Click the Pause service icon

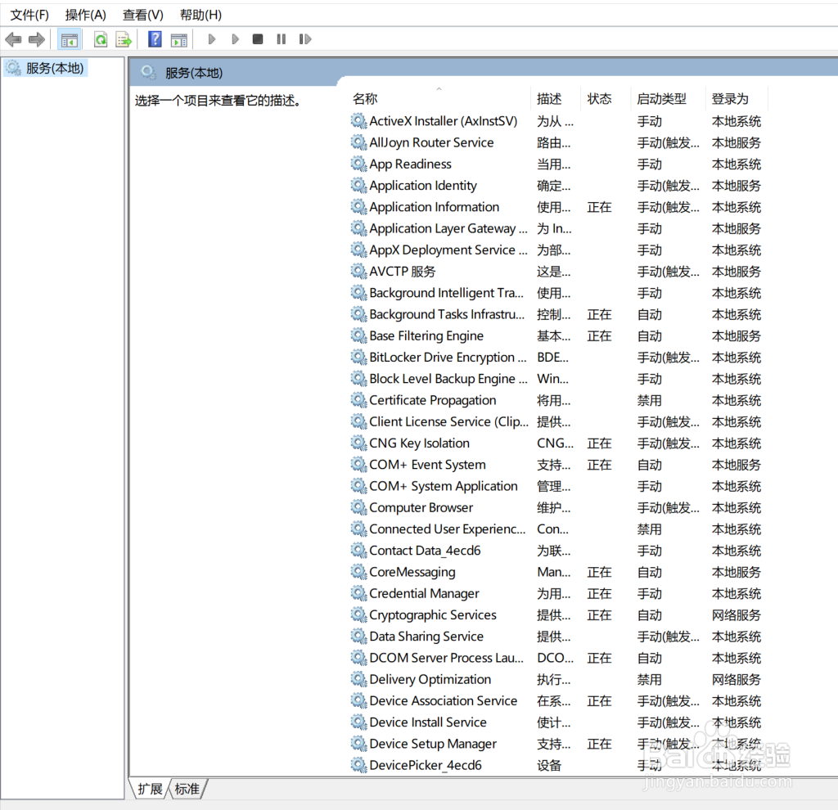pyautogui.click(x=282, y=39)
